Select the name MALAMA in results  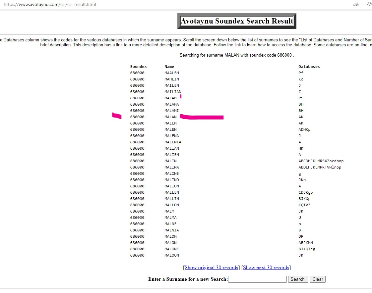pyautogui.click(x=171, y=104)
